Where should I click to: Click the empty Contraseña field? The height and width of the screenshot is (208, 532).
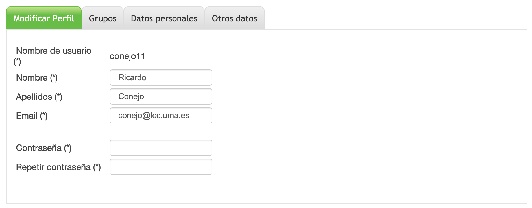coord(161,148)
